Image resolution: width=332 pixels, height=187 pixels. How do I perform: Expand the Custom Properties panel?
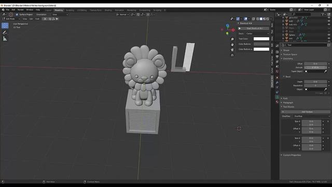click(x=292, y=155)
